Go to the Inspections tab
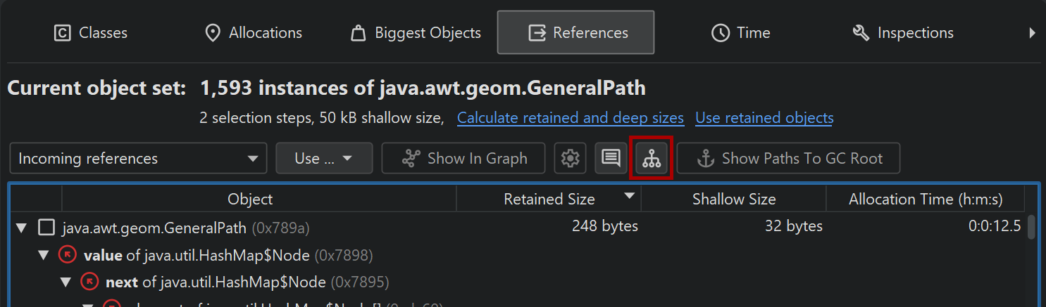This screenshot has width=1046, height=307. point(902,33)
